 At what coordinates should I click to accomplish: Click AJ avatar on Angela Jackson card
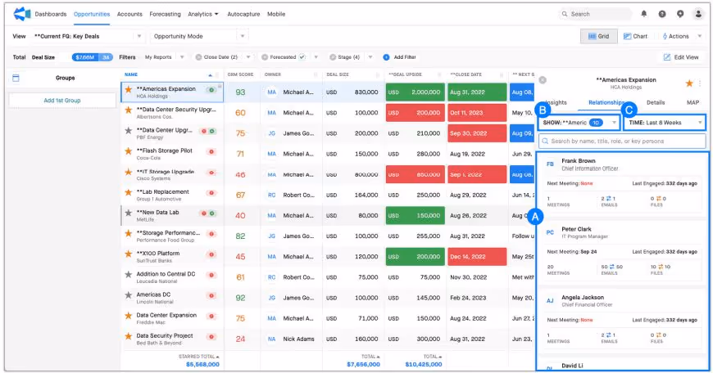coord(550,300)
